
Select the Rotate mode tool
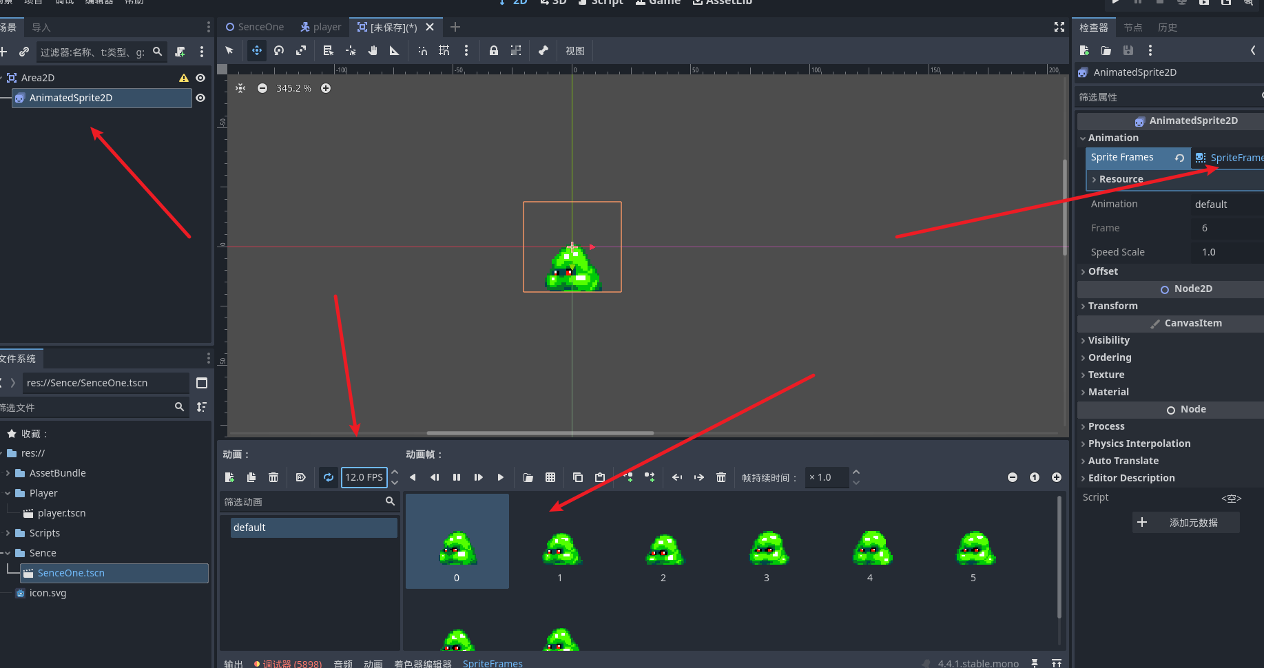point(279,51)
